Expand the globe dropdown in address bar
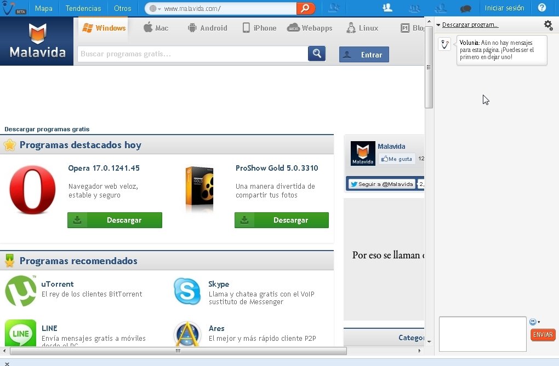This screenshot has width=559, height=366. pos(155,9)
